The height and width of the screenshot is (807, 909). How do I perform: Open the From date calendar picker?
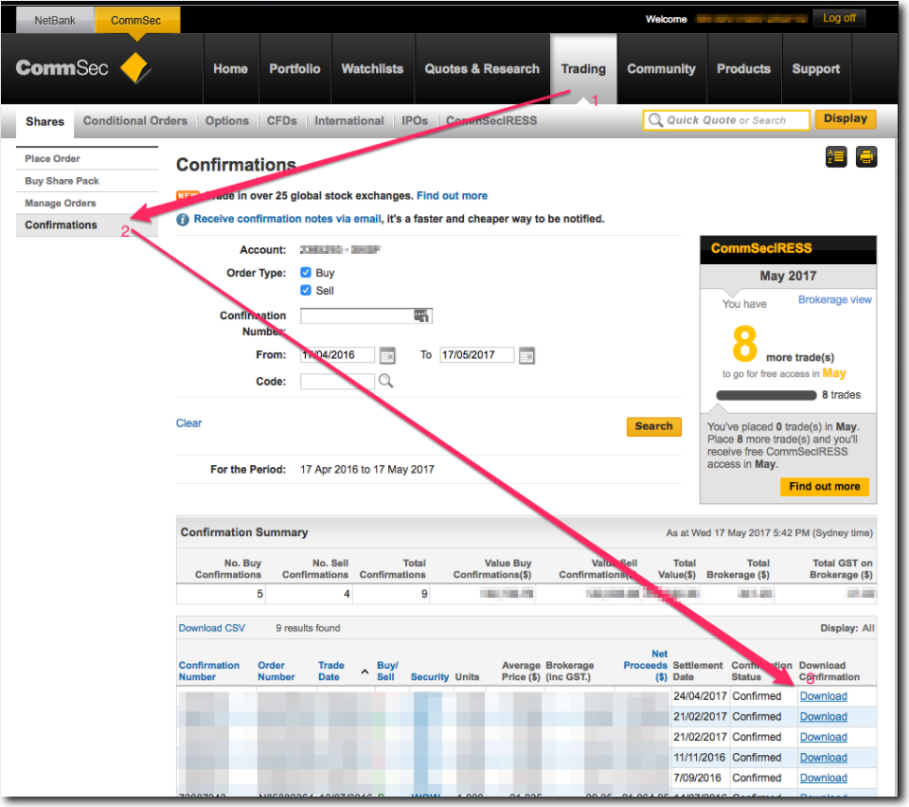pyautogui.click(x=387, y=356)
